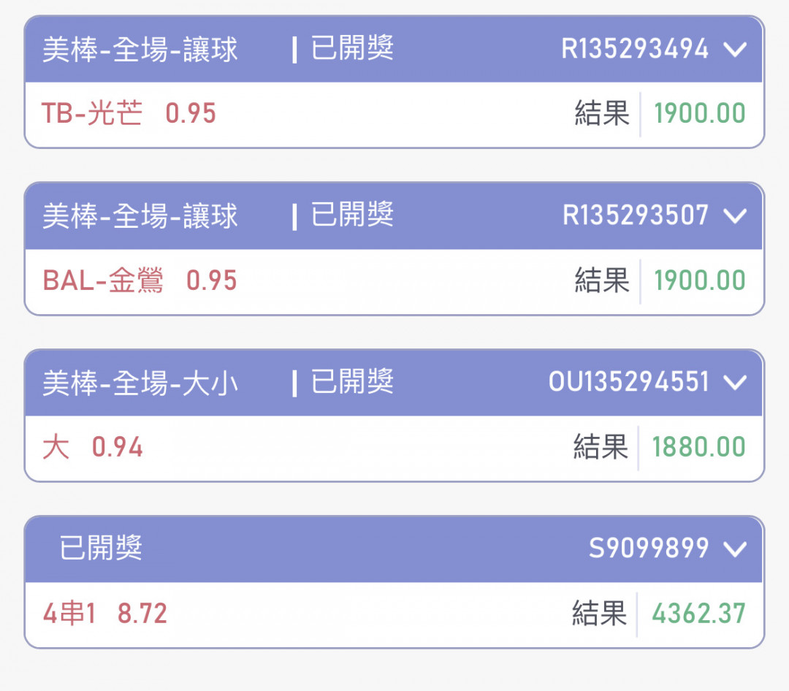Select bet number R135293507
The height and width of the screenshot is (691, 789).
[x=635, y=216]
